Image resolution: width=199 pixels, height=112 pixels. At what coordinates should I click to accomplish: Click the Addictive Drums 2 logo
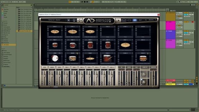coord(99,21)
